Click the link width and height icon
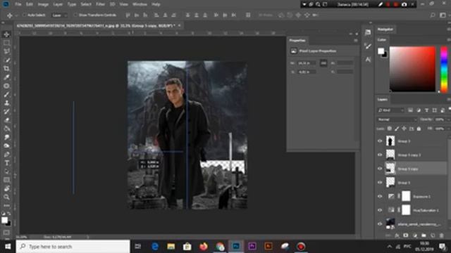 [x=323, y=63]
